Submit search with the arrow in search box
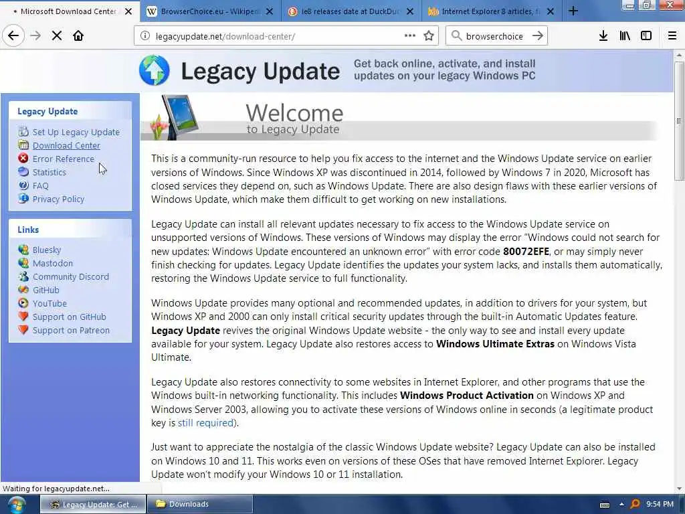The image size is (685, 514). pyautogui.click(x=538, y=36)
